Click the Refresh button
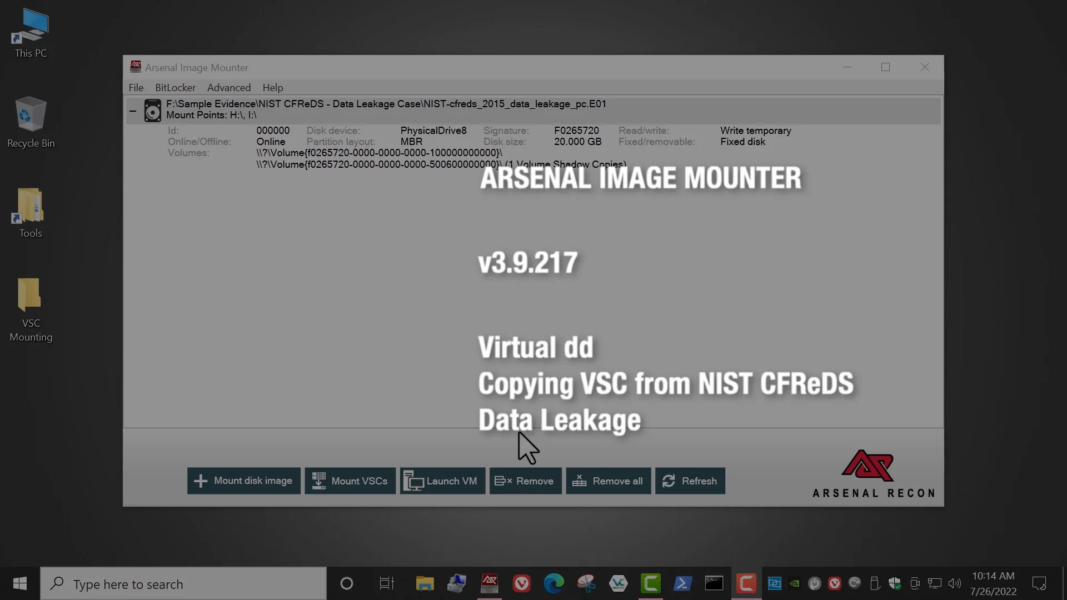The image size is (1067, 600). (690, 481)
